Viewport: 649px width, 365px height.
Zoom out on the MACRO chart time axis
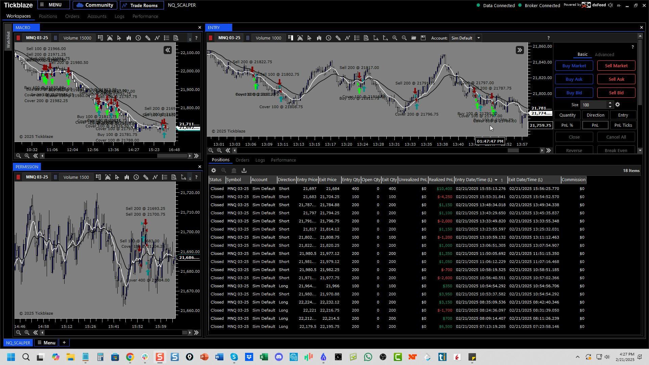coord(19,156)
